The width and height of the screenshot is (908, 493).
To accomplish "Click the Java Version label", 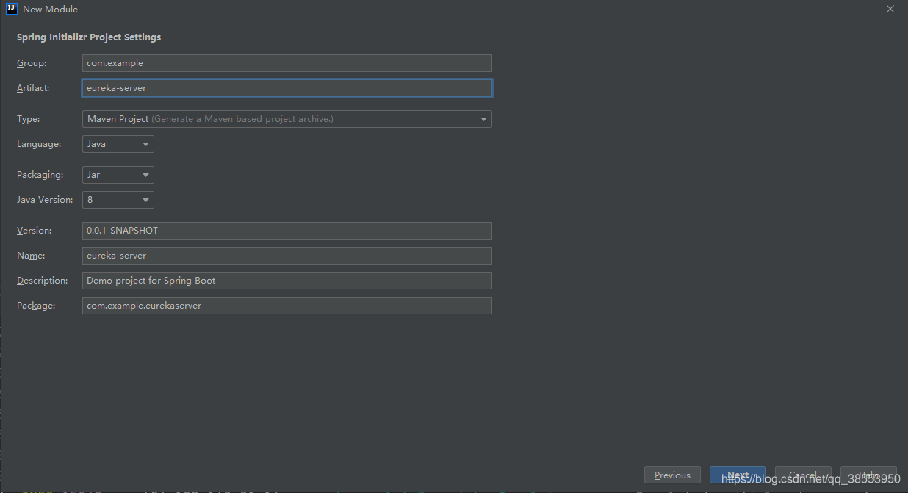I will pos(45,200).
